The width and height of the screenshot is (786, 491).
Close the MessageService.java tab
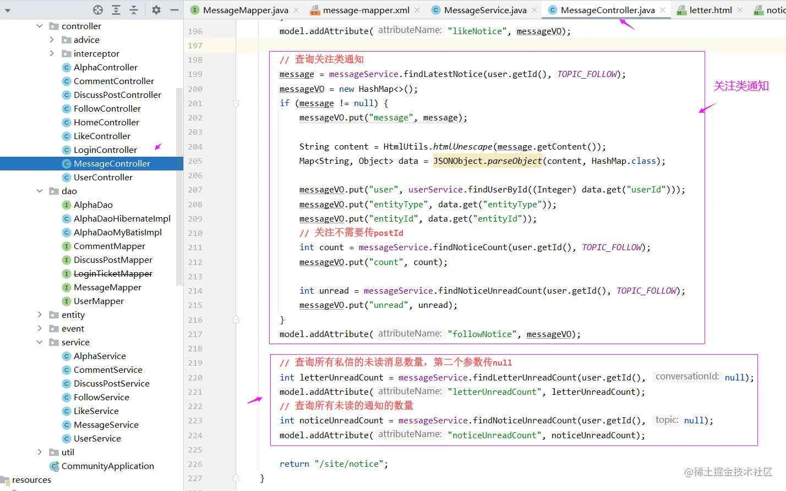tap(534, 10)
